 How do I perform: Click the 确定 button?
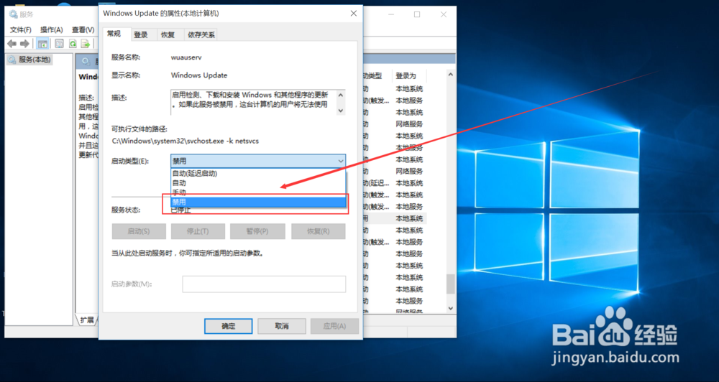[229, 326]
